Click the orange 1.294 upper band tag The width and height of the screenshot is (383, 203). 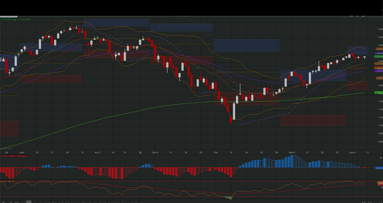tap(379, 49)
